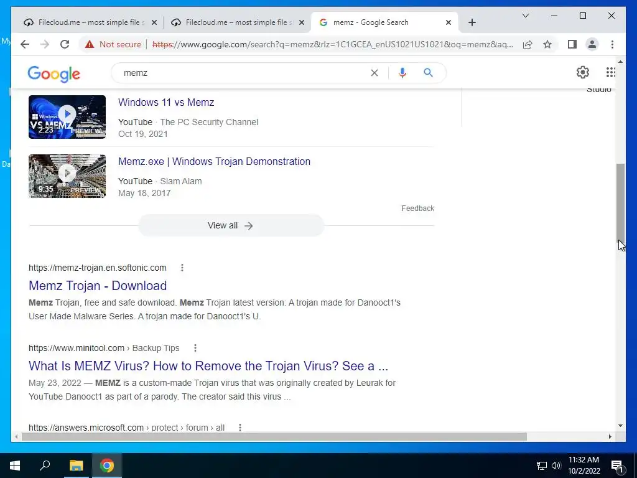Open the notification center icon
637x478 pixels.
(618, 466)
